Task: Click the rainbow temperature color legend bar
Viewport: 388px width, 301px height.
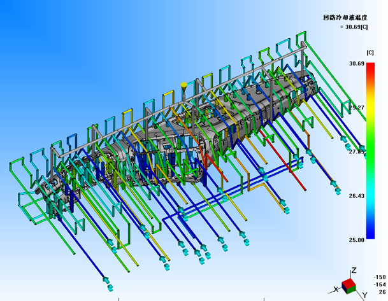Action: (x=370, y=151)
